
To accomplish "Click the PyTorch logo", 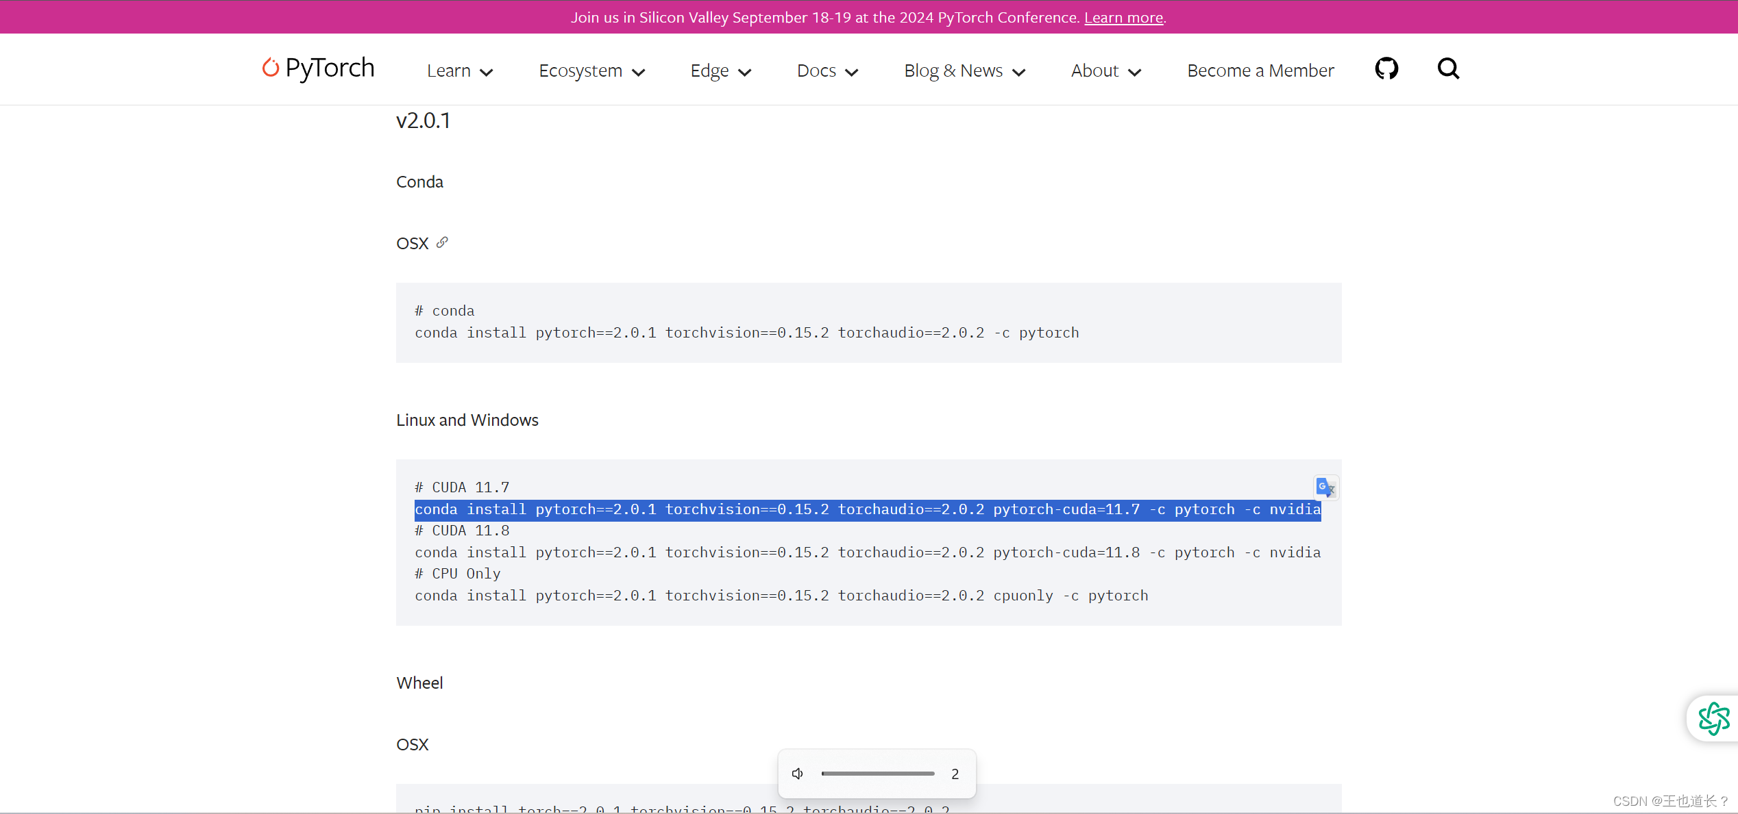I will 317,69.
